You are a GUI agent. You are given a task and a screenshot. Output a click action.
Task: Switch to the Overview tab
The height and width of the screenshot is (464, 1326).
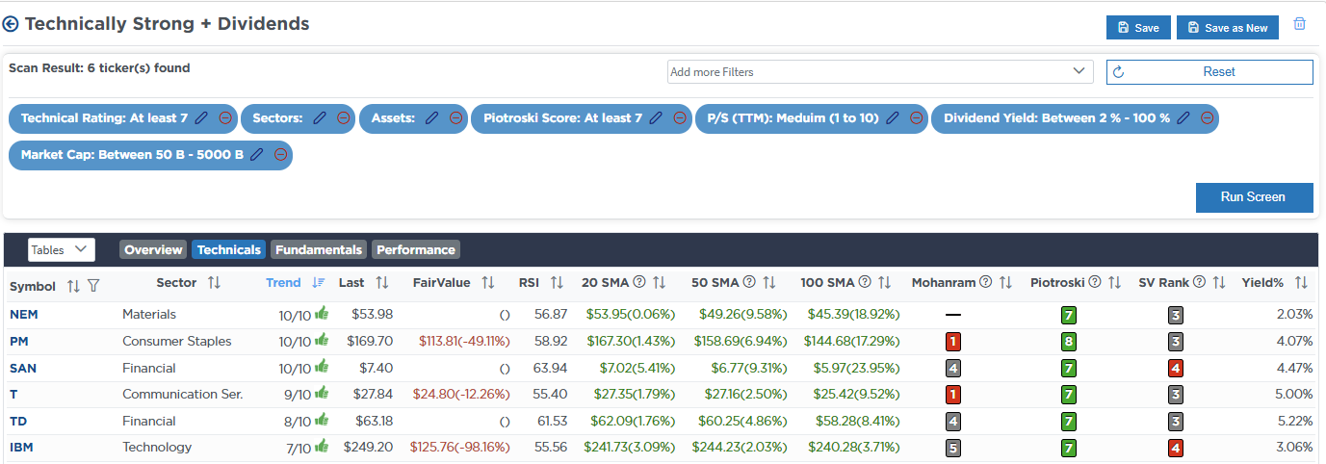pyautogui.click(x=153, y=250)
